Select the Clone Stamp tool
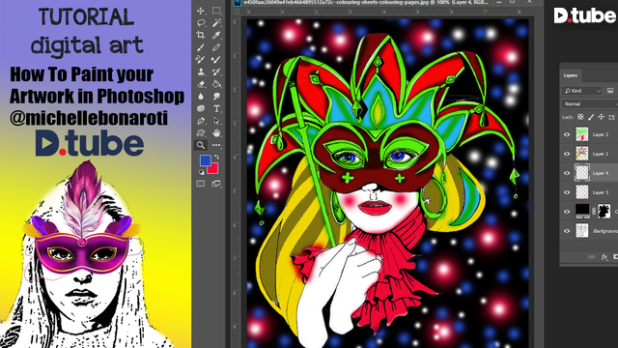 201,72
